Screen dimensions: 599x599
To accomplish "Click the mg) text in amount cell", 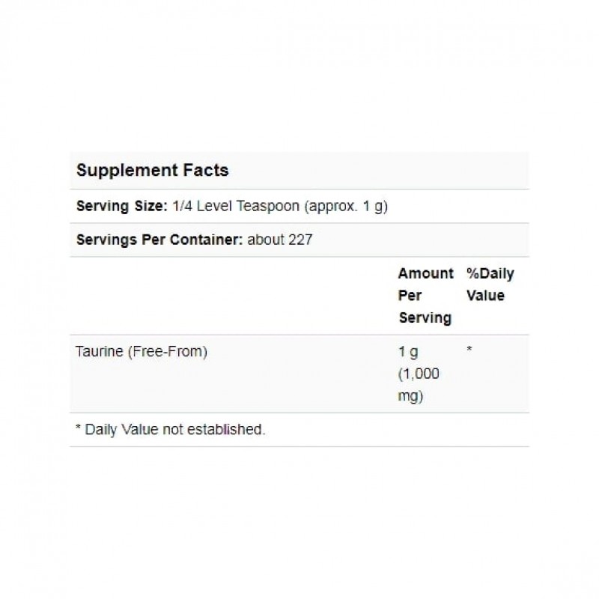I will tap(411, 396).
